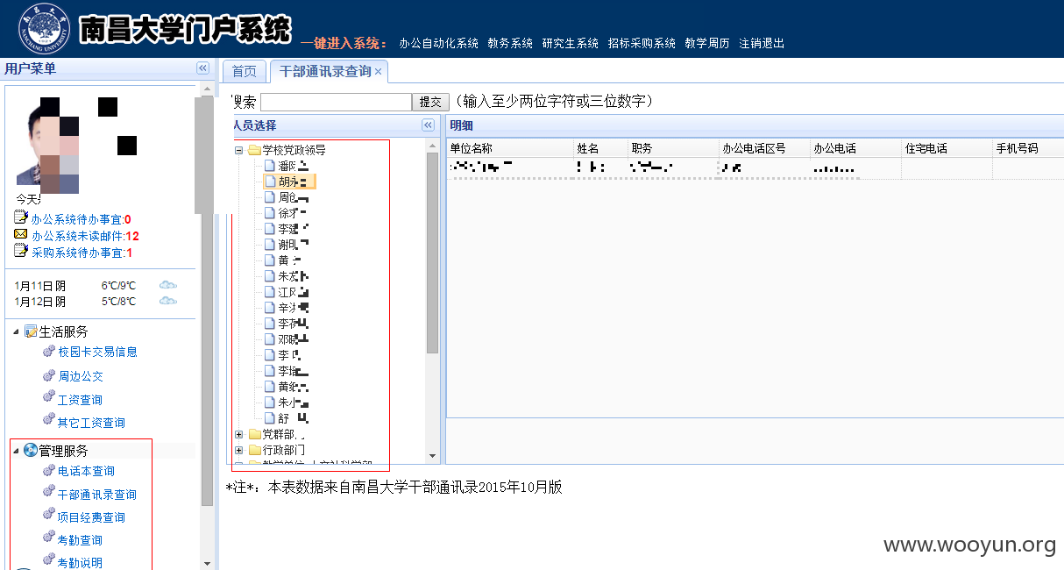Viewport: 1064px width, 570px height.
Task: Open 周边公交 menu item
Action: coord(81,376)
